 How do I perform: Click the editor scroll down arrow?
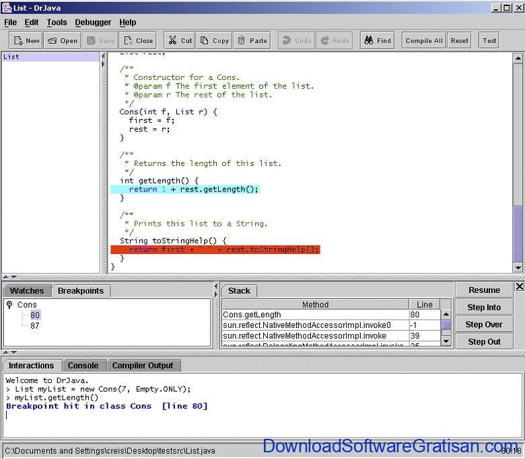click(x=518, y=267)
